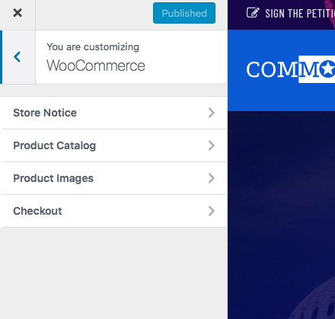The width and height of the screenshot is (335, 319).
Task: Open the Store Notice section
Action: pyautogui.click(x=113, y=113)
